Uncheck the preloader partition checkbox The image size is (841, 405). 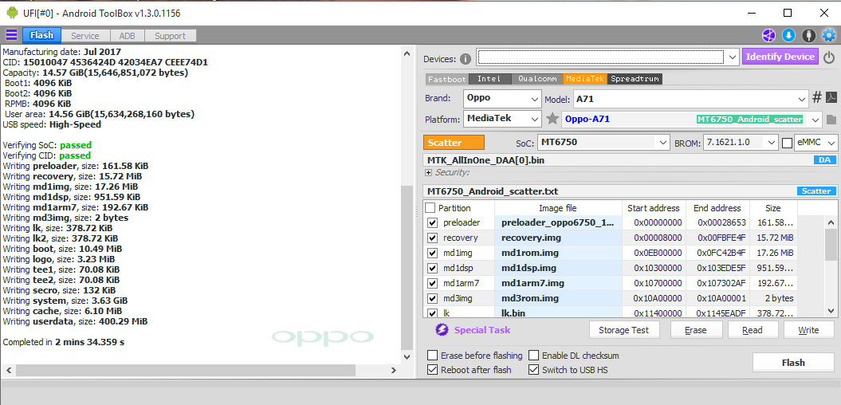coord(432,222)
